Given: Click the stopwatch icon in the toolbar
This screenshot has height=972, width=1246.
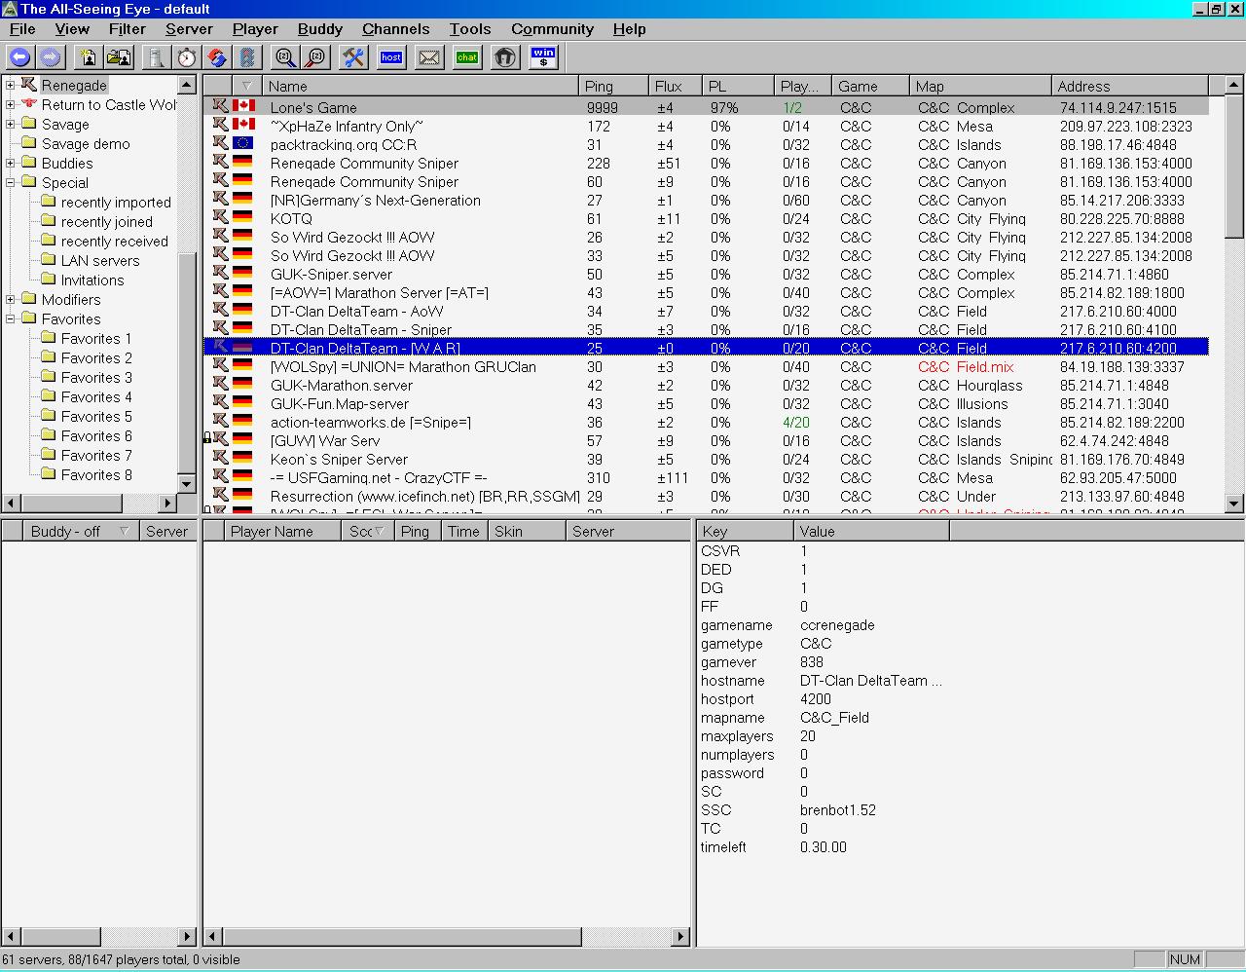Looking at the screenshot, I should 186,57.
